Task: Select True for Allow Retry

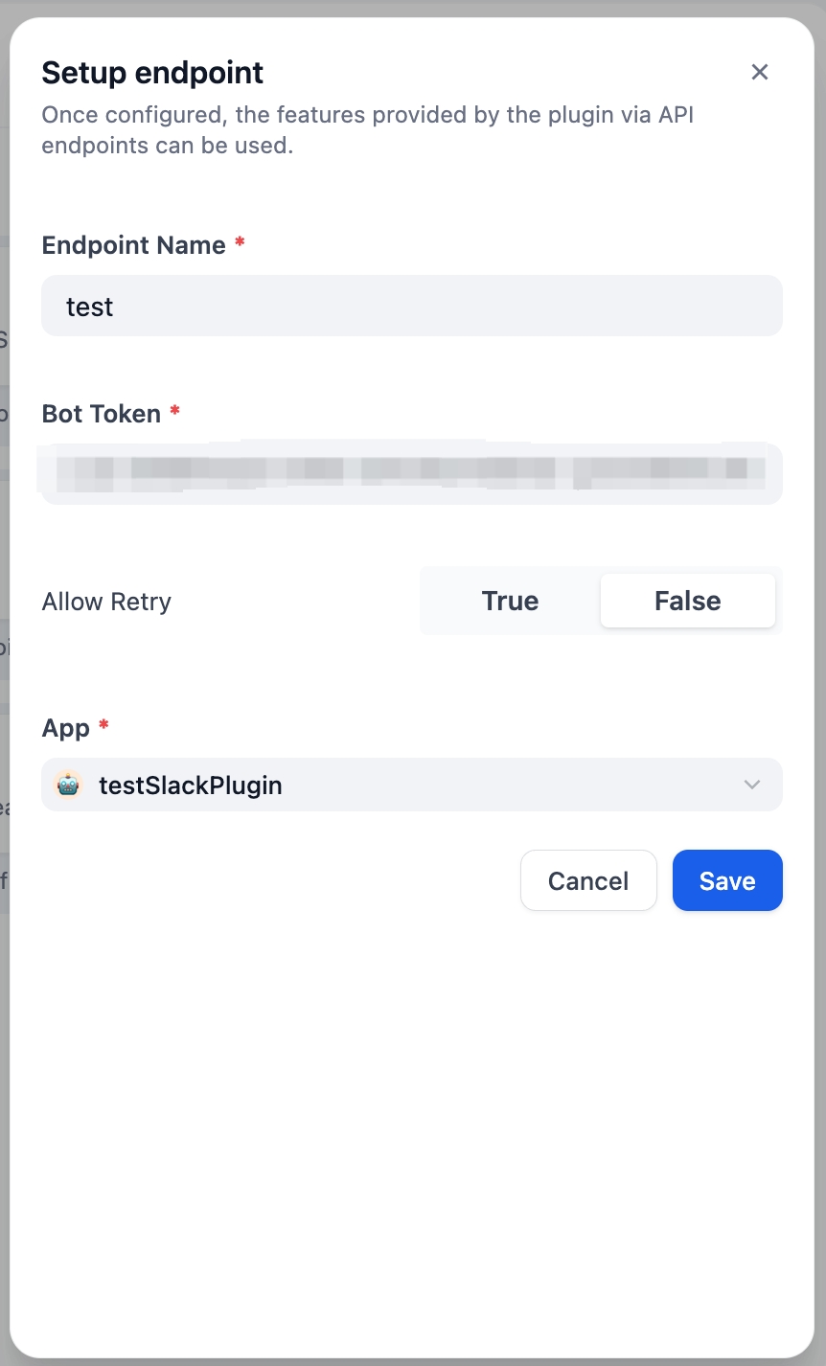Action: click(509, 601)
